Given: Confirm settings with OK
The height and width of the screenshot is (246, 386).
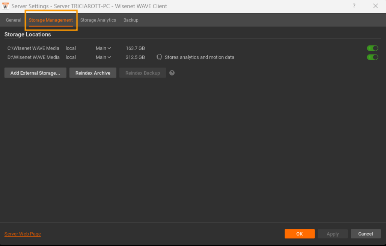Looking at the screenshot, I should 299,234.
